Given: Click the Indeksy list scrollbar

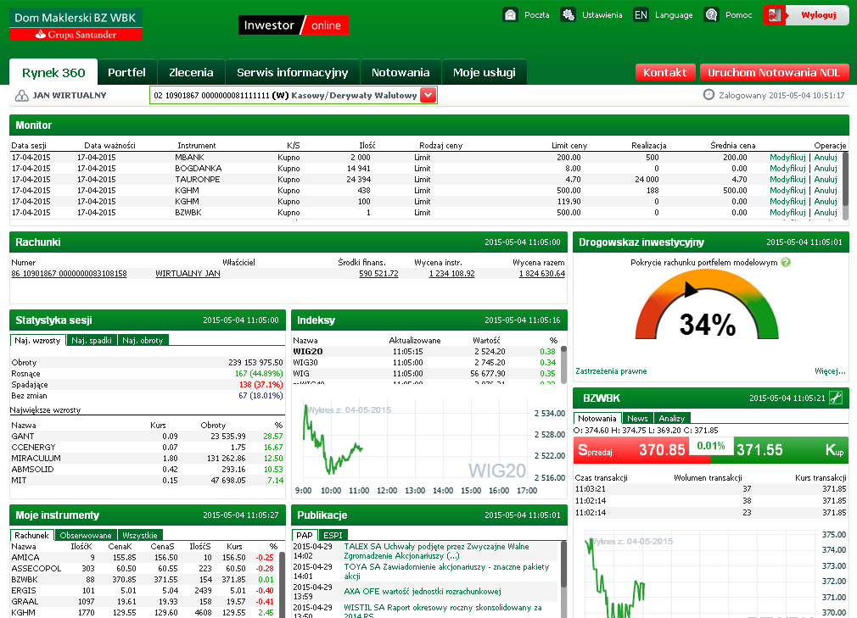Looking at the screenshot, I should [x=563, y=365].
